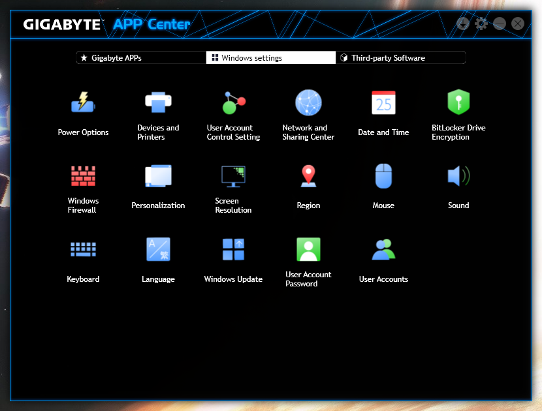Open Language settings
Screen dimensions: 542x411
click(158, 250)
